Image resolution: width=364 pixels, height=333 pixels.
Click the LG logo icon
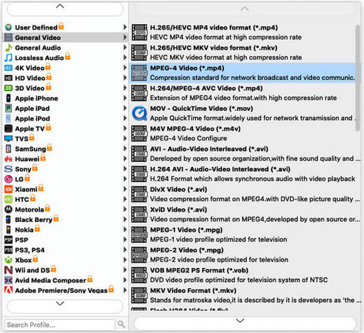[8, 179]
